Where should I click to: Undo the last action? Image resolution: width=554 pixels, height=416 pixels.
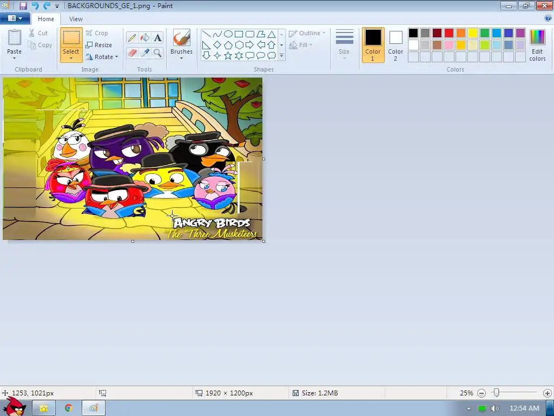pyautogui.click(x=35, y=5)
